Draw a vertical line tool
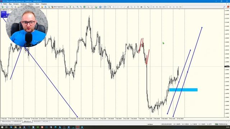The image size is (230, 129). coord(118,7)
